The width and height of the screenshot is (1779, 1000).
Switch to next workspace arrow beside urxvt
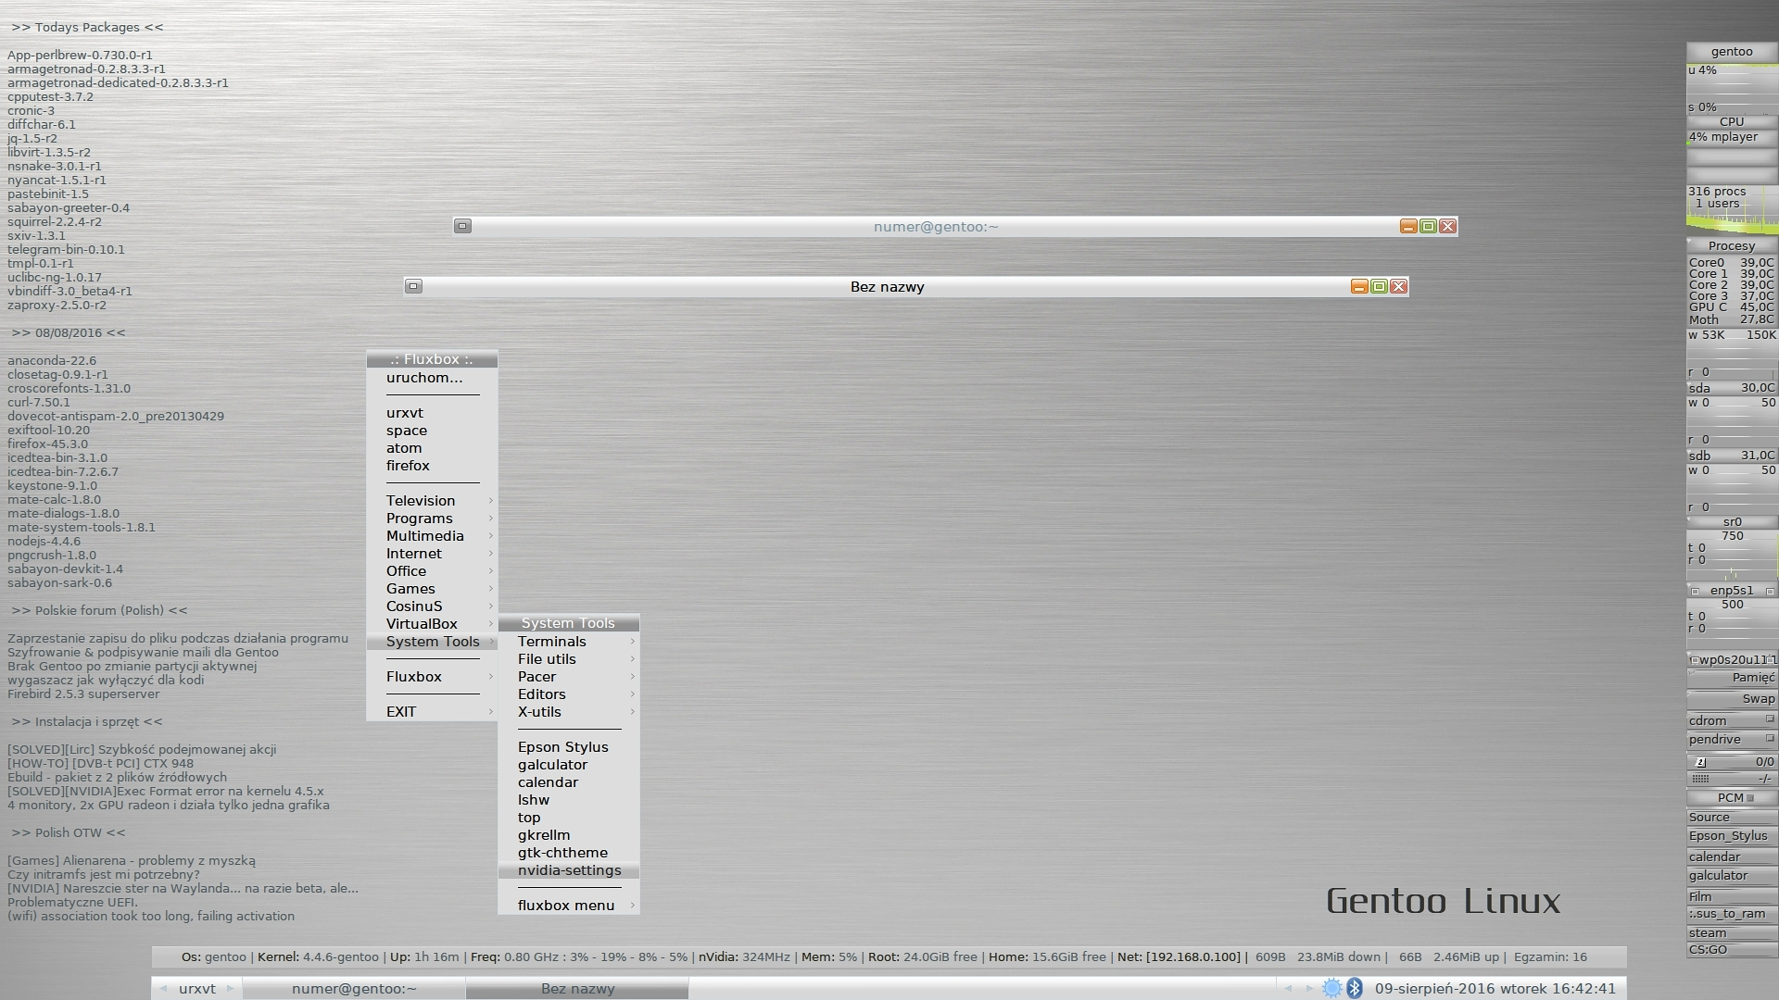[x=231, y=988]
